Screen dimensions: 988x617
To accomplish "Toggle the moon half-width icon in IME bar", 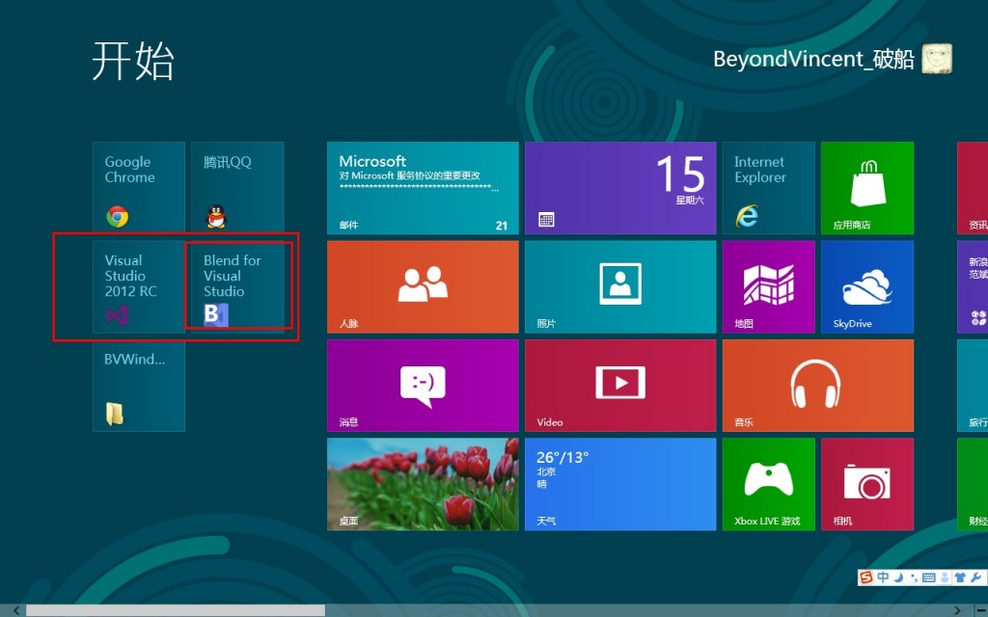I will pyautogui.click(x=898, y=577).
